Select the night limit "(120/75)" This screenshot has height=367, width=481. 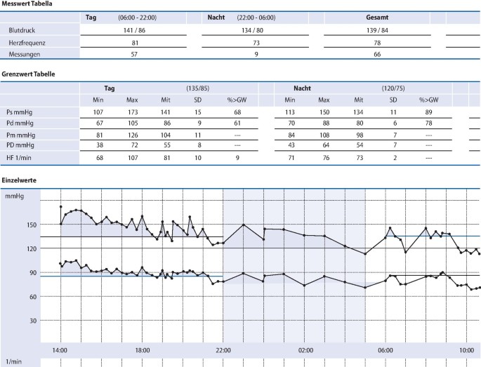pyautogui.click(x=393, y=88)
